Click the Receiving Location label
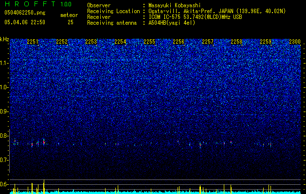This screenshot has width=306, height=194. [113, 11]
